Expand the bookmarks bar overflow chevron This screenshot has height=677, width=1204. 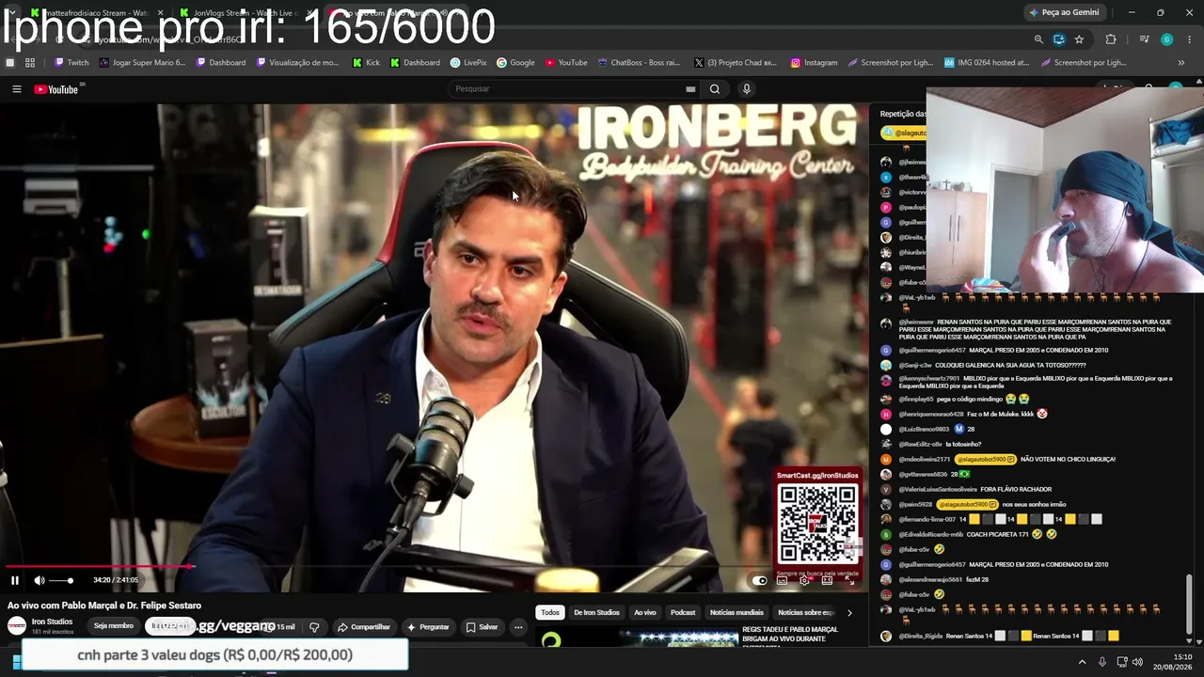(x=1181, y=63)
